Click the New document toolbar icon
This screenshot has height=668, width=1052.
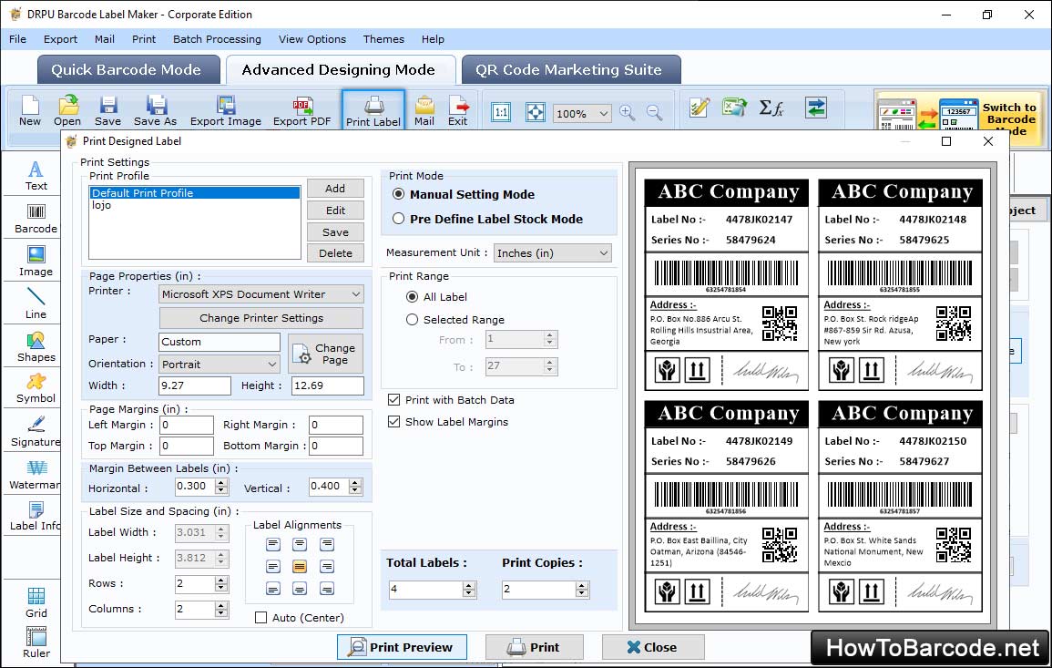click(x=29, y=111)
